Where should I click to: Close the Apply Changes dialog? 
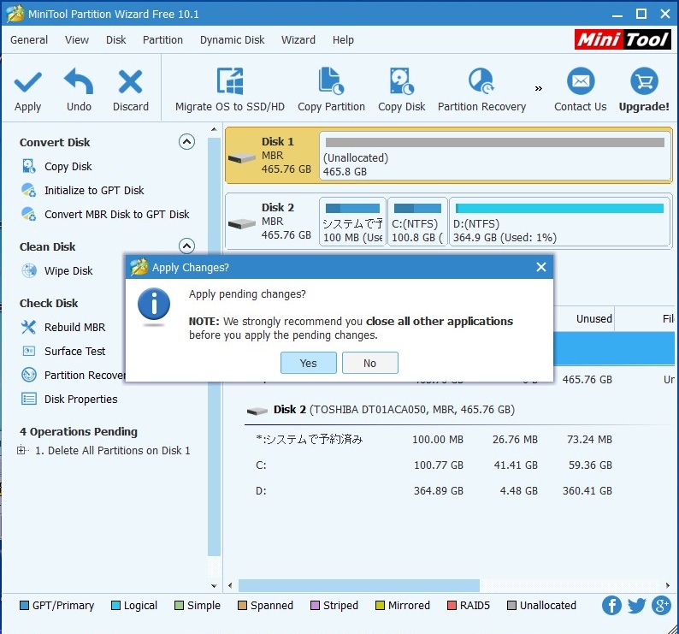click(x=540, y=267)
